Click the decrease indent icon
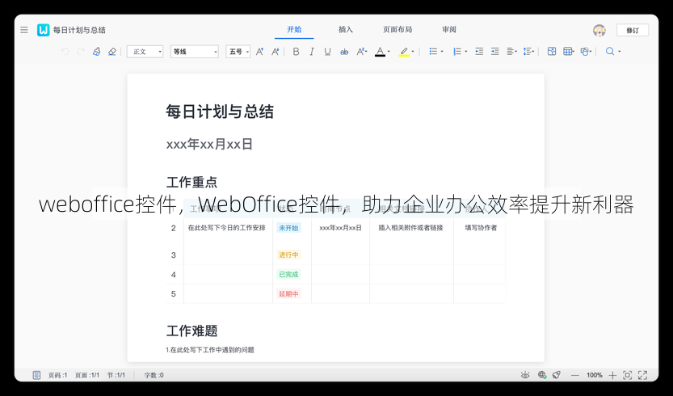Screen dimensions: 673x396 click(479, 52)
